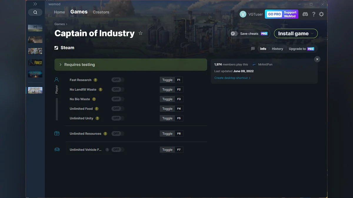Click Create desktop shortcut link

[232, 78]
